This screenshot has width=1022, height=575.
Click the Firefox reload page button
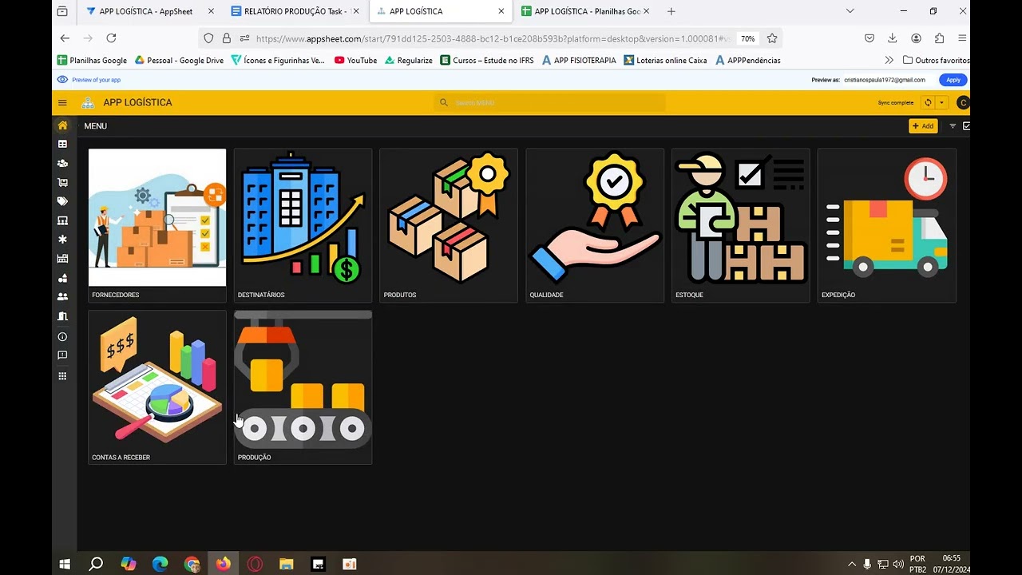click(x=111, y=38)
